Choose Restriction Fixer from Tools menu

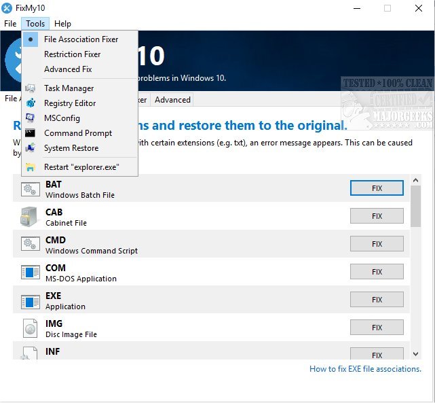[79, 54]
